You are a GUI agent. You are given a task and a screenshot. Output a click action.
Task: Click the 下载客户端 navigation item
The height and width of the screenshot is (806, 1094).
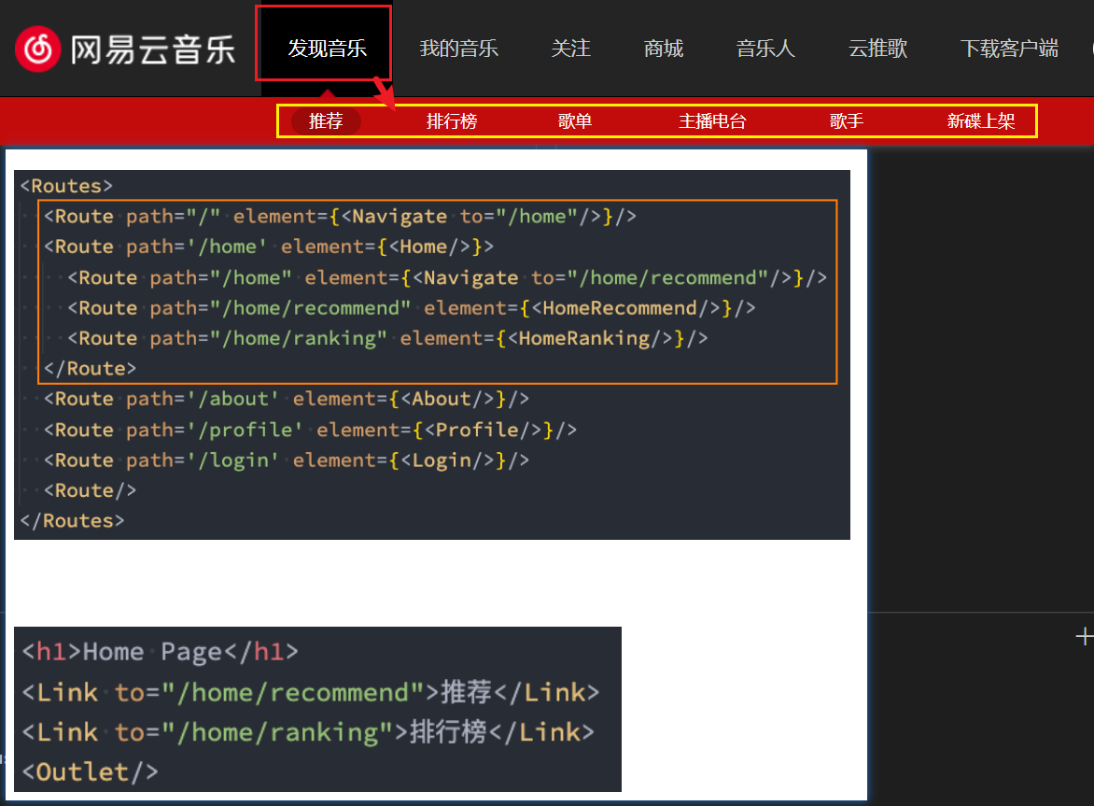[x=1009, y=49]
